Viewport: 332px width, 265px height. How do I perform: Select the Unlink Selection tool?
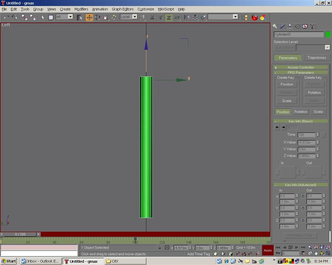(33, 17)
